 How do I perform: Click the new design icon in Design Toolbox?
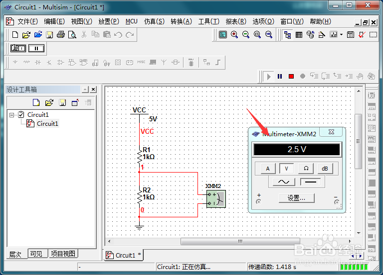pyautogui.click(x=36, y=102)
